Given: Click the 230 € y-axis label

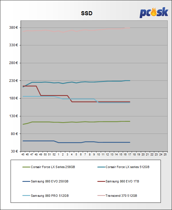Looking at the screenshot, I should (13, 81).
